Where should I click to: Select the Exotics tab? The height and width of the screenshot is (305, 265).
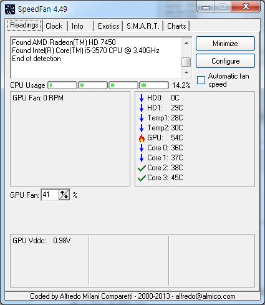108,26
